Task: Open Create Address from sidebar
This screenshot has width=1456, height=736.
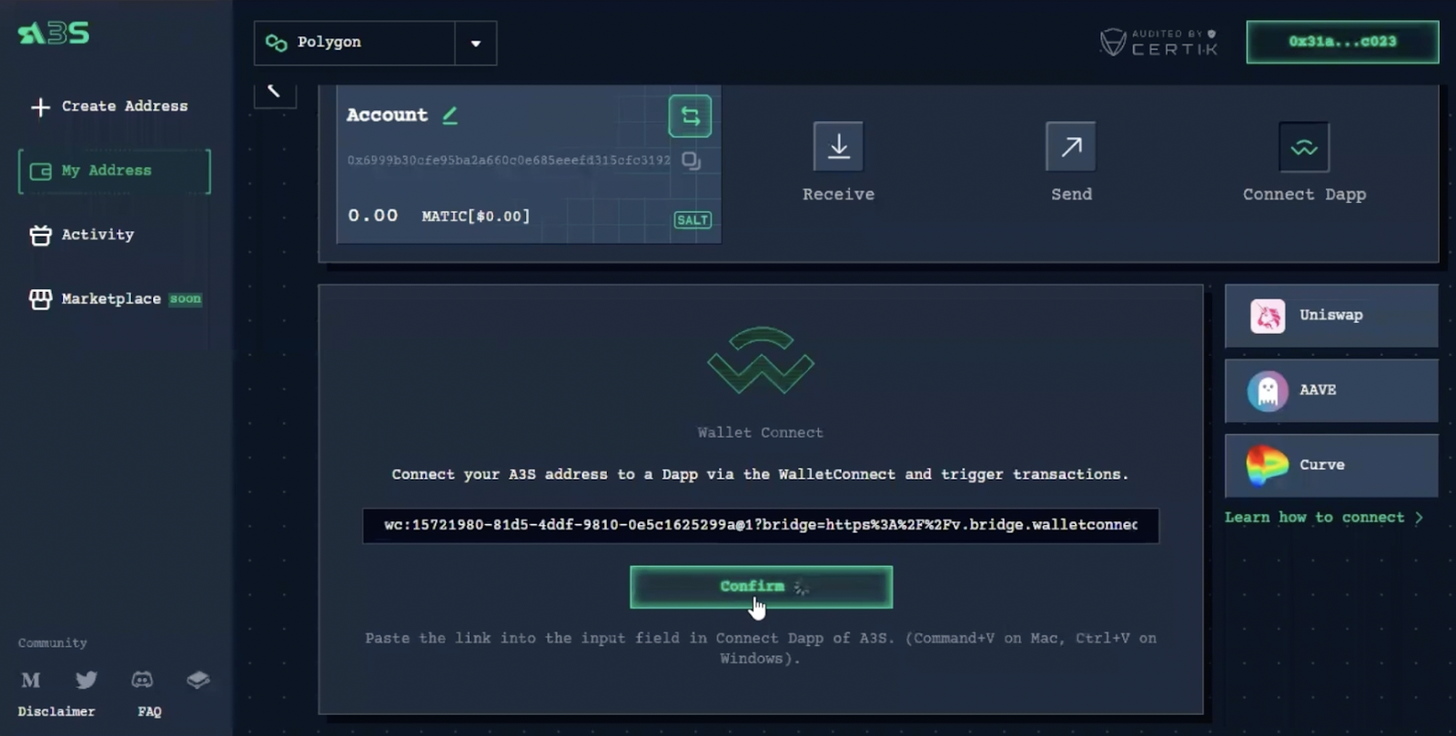Action: pyautogui.click(x=109, y=106)
